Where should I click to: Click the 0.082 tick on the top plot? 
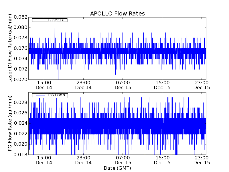pyautogui.click(x=20, y=17)
